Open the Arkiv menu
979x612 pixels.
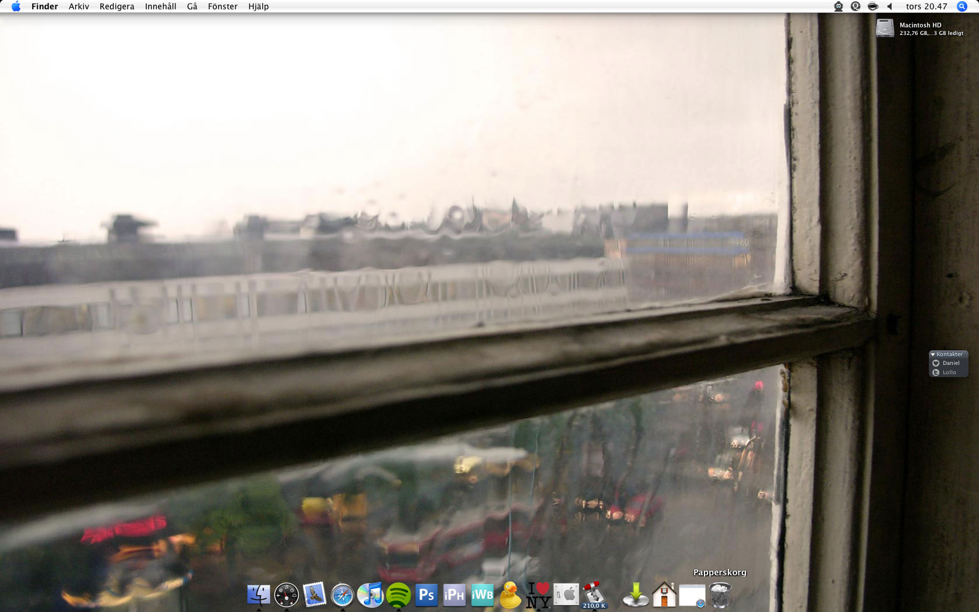tap(79, 6)
